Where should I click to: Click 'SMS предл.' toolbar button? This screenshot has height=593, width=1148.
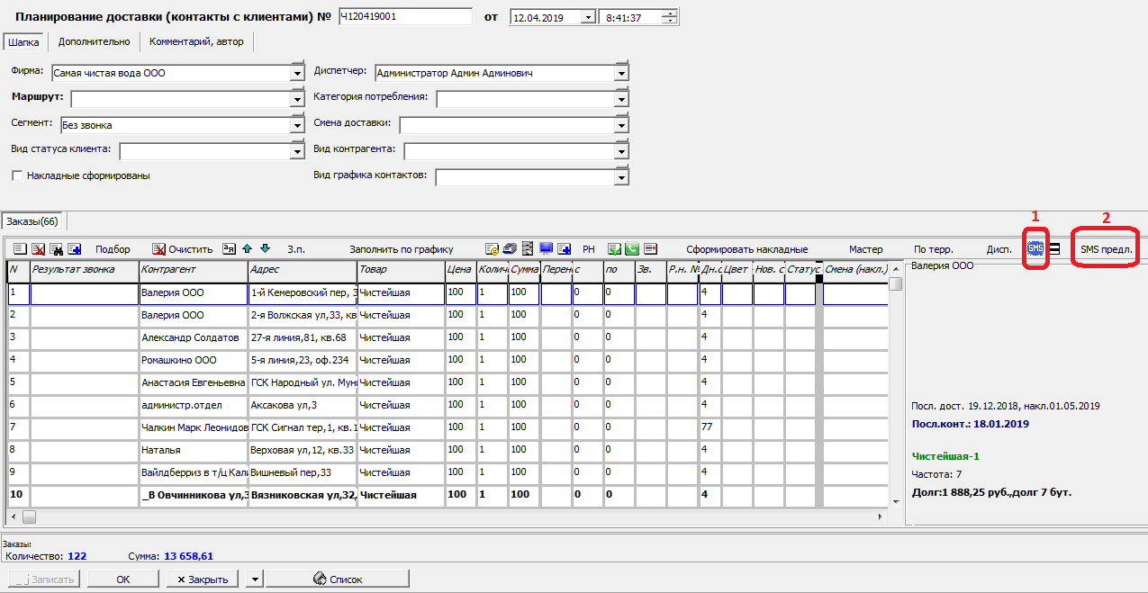pos(1107,249)
